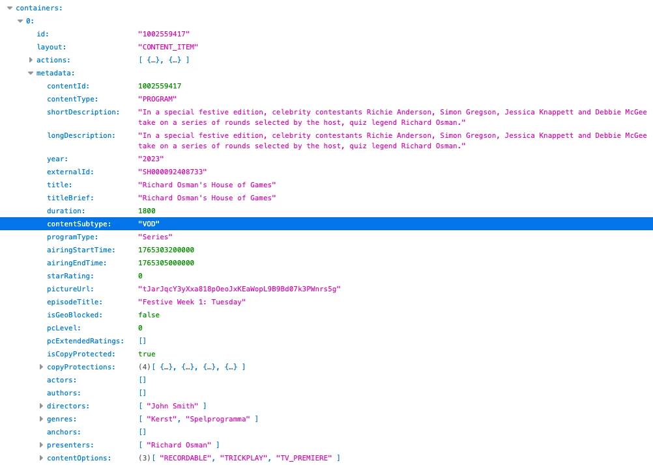Screen dimensions: 653x465
Task: Select the episodeTitle key
Action: tap(74, 302)
